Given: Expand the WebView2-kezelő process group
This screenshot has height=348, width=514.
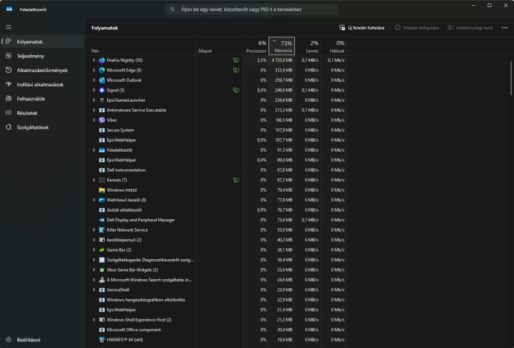Looking at the screenshot, I should point(94,200).
